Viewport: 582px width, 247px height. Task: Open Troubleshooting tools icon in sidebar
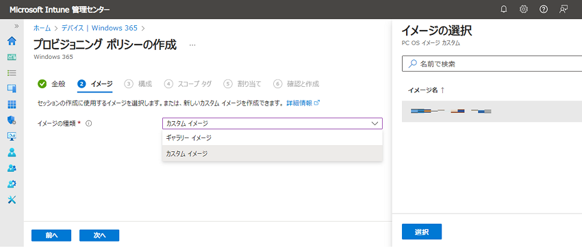click(12, 200)
